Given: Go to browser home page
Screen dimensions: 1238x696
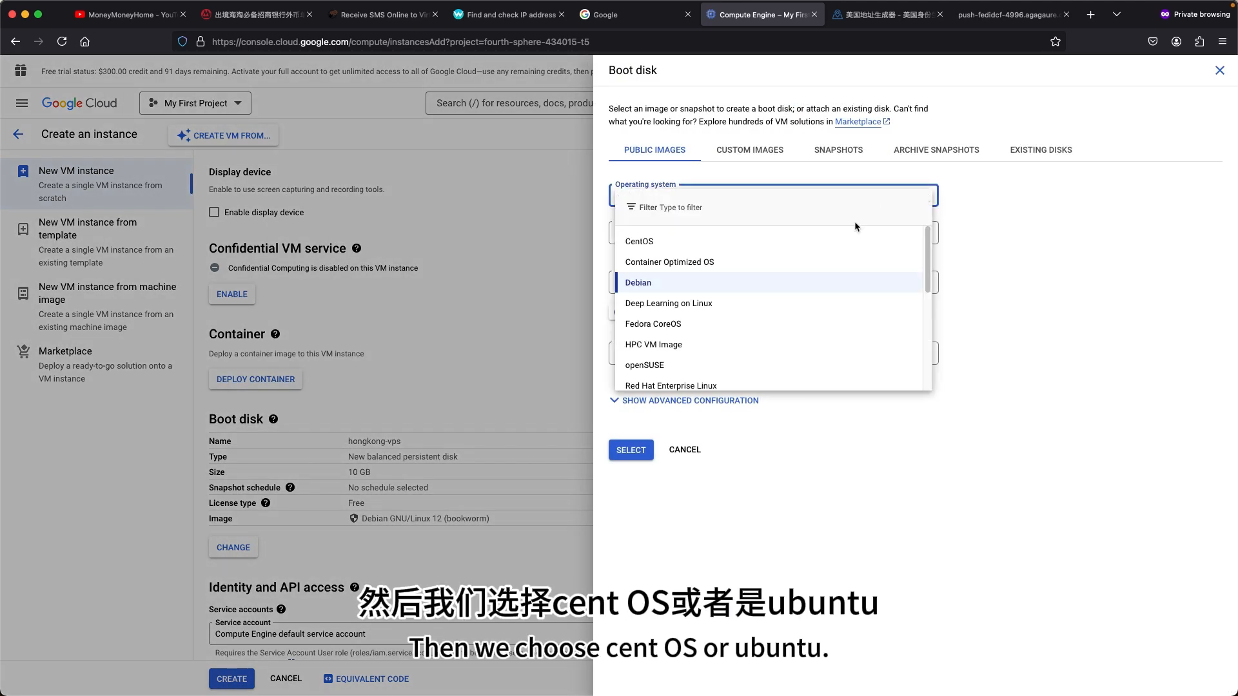Looking at the screenshot, I should pyautogui.click(x=84, y=41).
